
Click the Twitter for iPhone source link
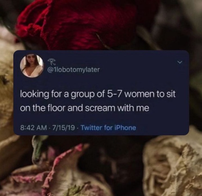click(x=108, y=128)
